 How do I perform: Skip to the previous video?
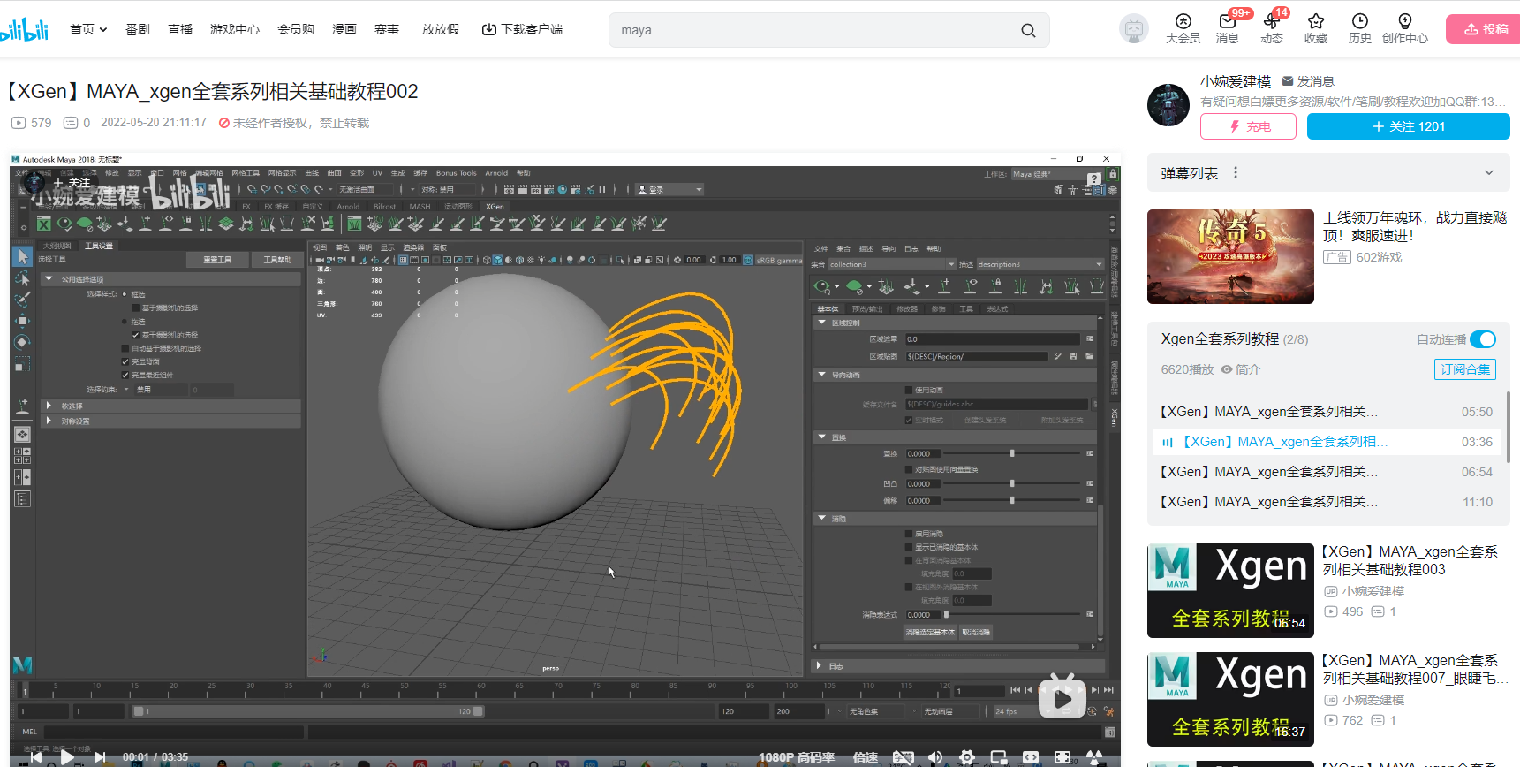click(x=35, y=757)
